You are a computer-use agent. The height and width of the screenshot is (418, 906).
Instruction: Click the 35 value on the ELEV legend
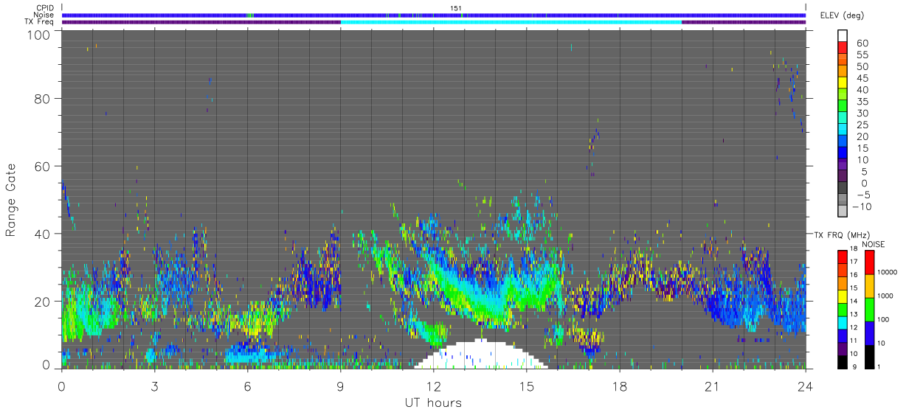click(861, 101)
